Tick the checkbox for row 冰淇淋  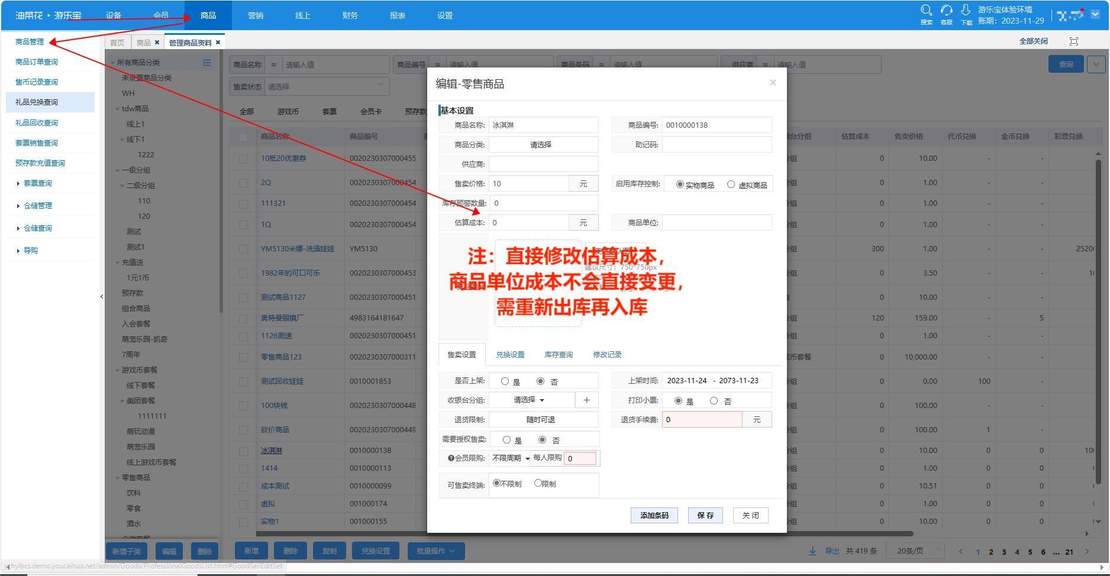pos(243,451)
